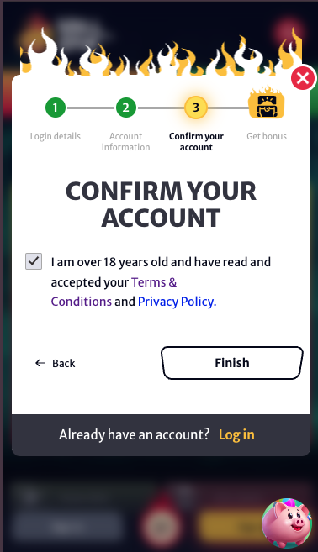Click the pink piggy bank icon
Screen dimensions: 318x552
[287, 523]
